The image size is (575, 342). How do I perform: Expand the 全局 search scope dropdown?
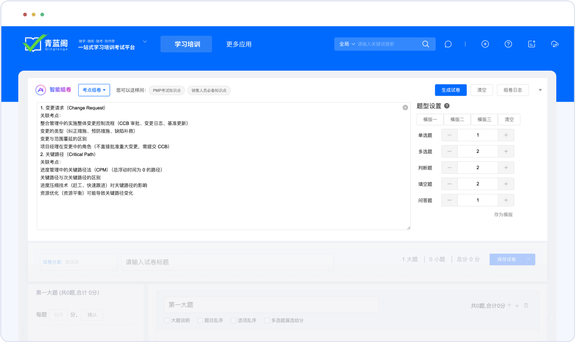pyautogui.click(x=347, y=44)
